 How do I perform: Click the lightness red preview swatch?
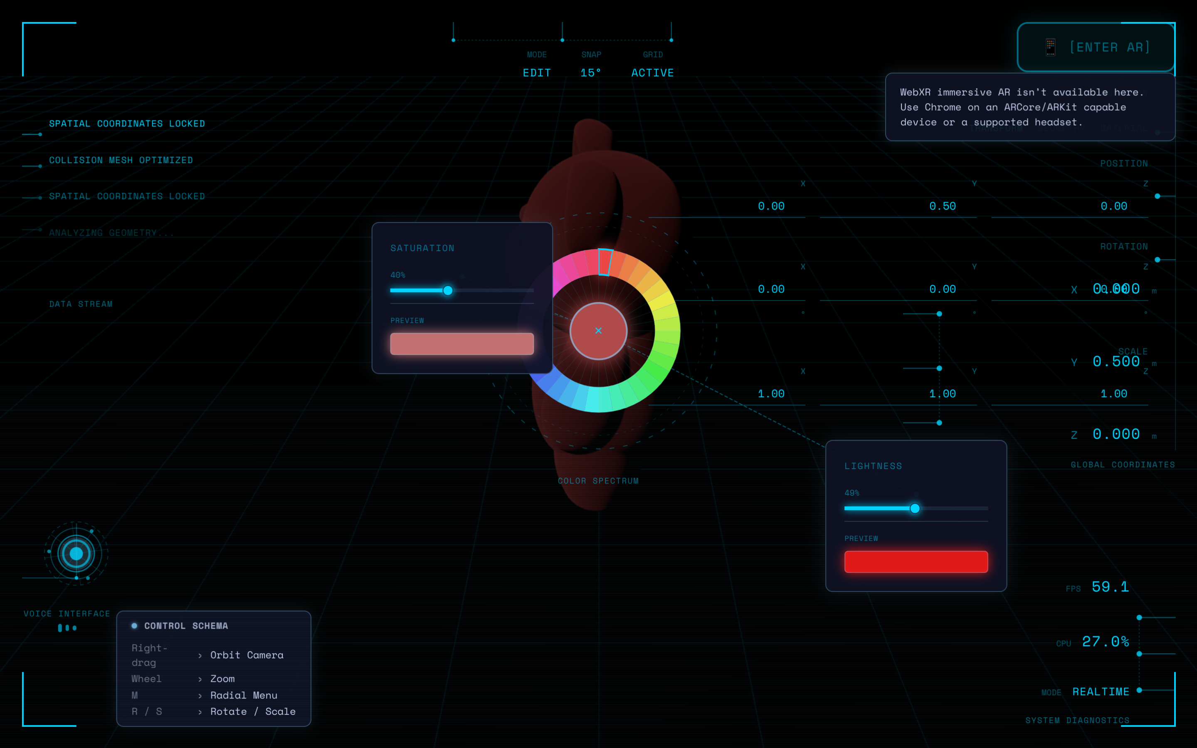(916, 561)
